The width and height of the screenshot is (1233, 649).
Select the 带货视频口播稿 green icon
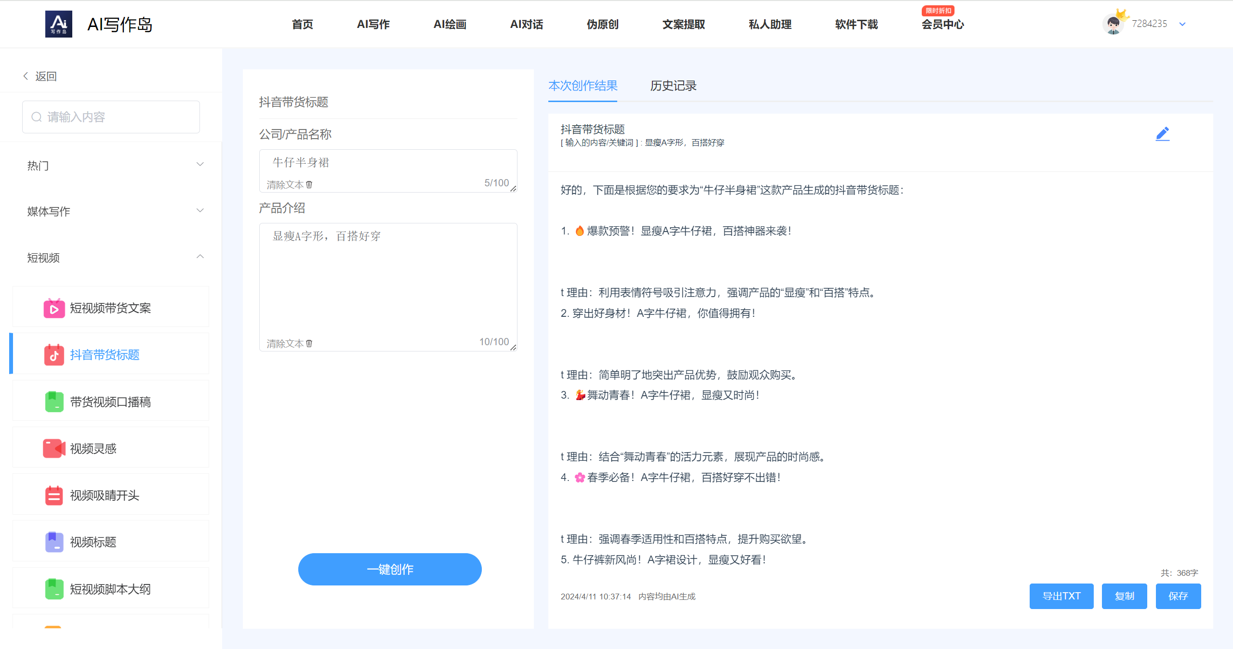tap(54, 402)
